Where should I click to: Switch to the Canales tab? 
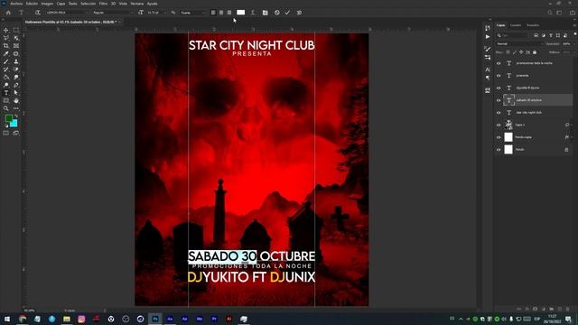click(x=516, y=25)
